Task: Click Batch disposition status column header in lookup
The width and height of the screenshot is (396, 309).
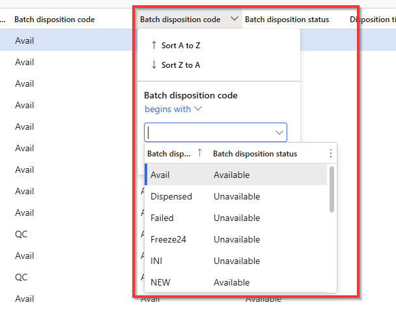Action: (255, 154)
